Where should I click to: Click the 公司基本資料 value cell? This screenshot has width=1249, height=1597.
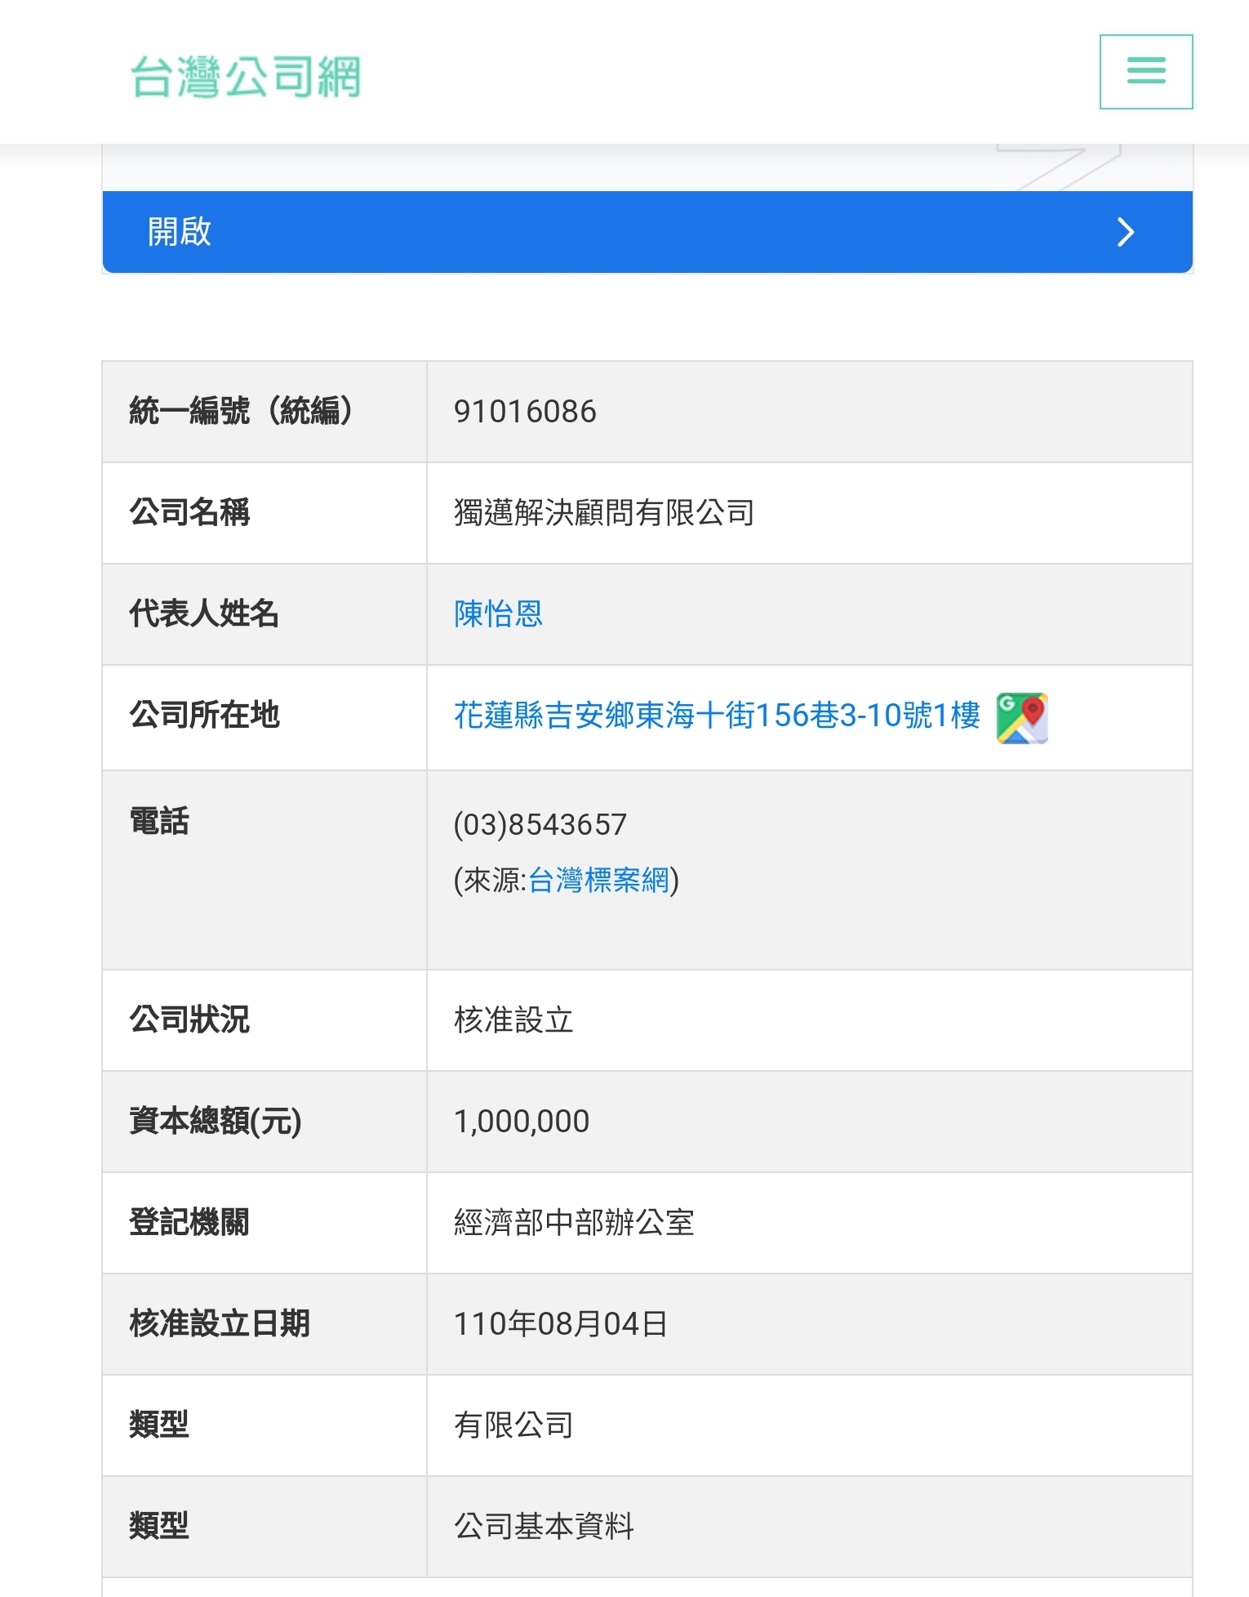544,1527
